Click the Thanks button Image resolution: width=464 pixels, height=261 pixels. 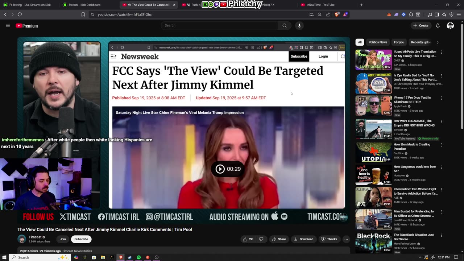pyautogui.click(x=329, y=239)
